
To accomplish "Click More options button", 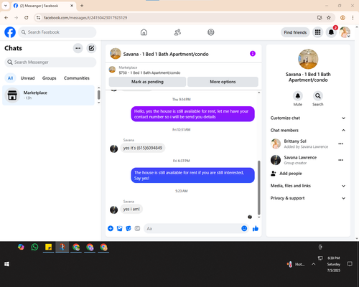I will 223,82.
